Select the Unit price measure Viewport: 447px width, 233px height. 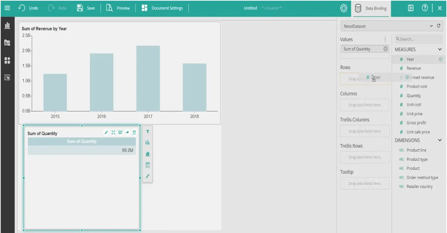(x=414, y=114)
